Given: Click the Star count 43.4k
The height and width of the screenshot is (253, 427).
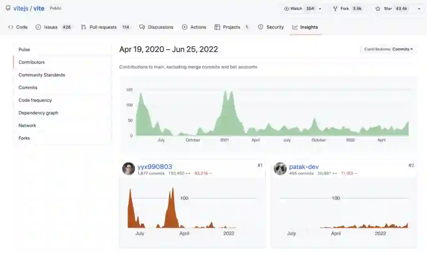Looking at the screenshot, I should [x=401, y=9].
